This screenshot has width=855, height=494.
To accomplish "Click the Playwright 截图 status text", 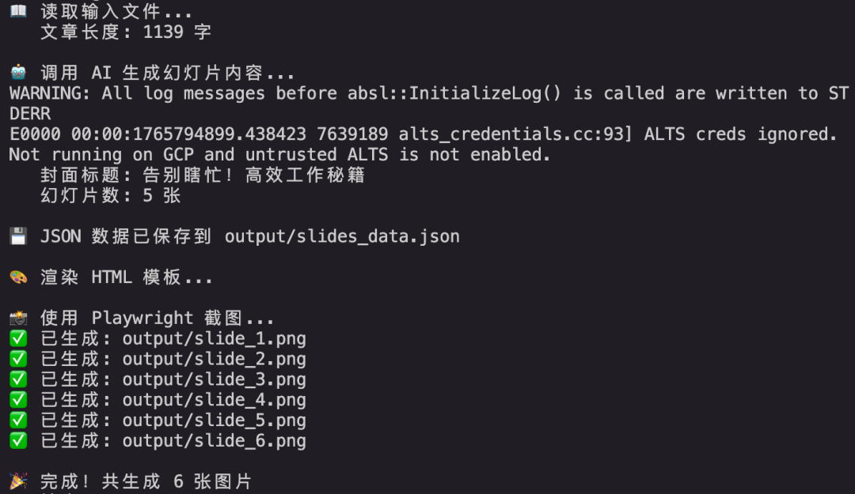I will point(157,318).
